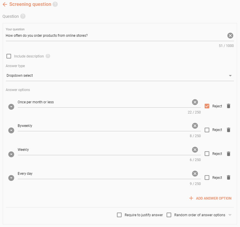
Task: Go back using the orange arrow
Action: tap(5, 4)
